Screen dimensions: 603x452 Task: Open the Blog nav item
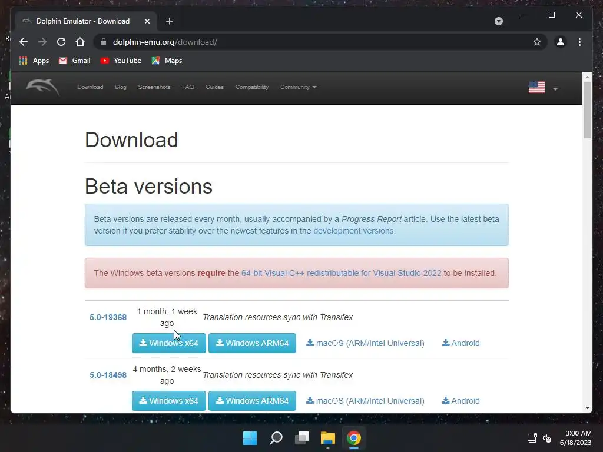point(120,87)
